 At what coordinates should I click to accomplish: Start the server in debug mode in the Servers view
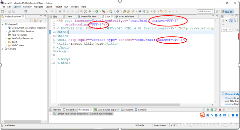[x=208, y=109]
